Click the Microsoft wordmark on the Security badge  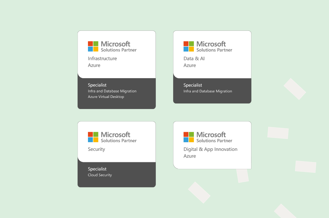pyautogui.click(x=115, y=134)
